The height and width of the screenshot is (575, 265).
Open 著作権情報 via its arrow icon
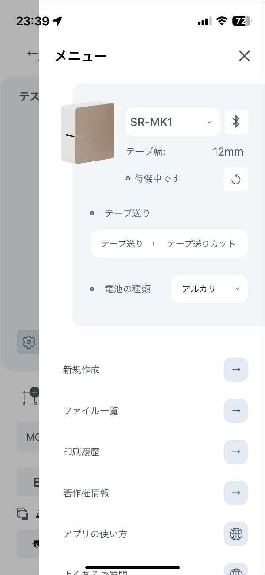pos(236,493)
